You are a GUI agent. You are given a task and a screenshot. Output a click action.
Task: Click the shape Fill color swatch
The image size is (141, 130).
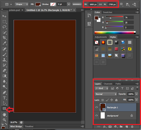coord(38,4)
